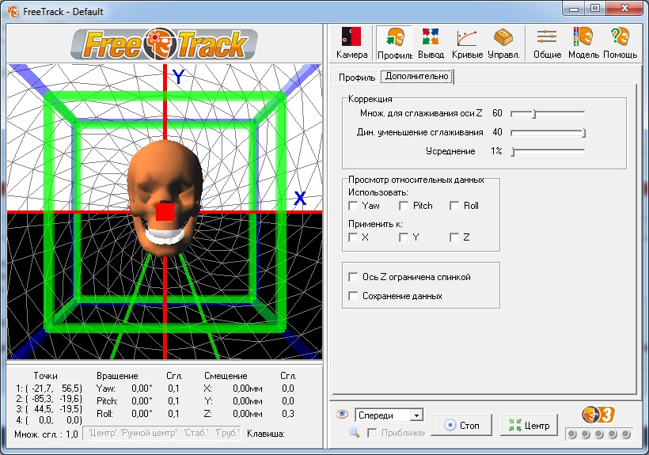Click the FreeTrack 3 points logo icon
Image resolution: width=649 pixels, height=455 pixels.
tap(598, 415)
